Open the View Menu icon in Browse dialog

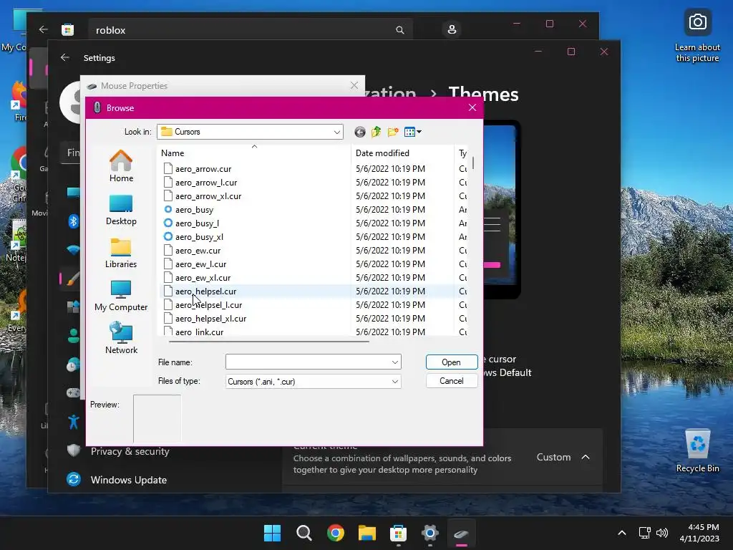[412, 132]
